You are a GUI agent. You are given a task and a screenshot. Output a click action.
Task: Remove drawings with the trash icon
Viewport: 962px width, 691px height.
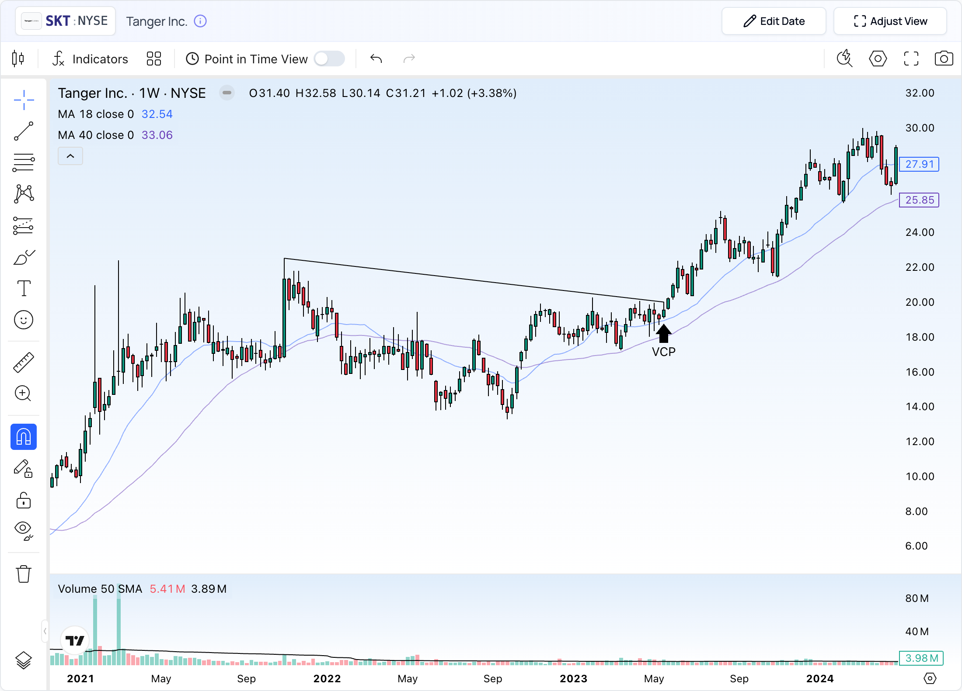24,574
